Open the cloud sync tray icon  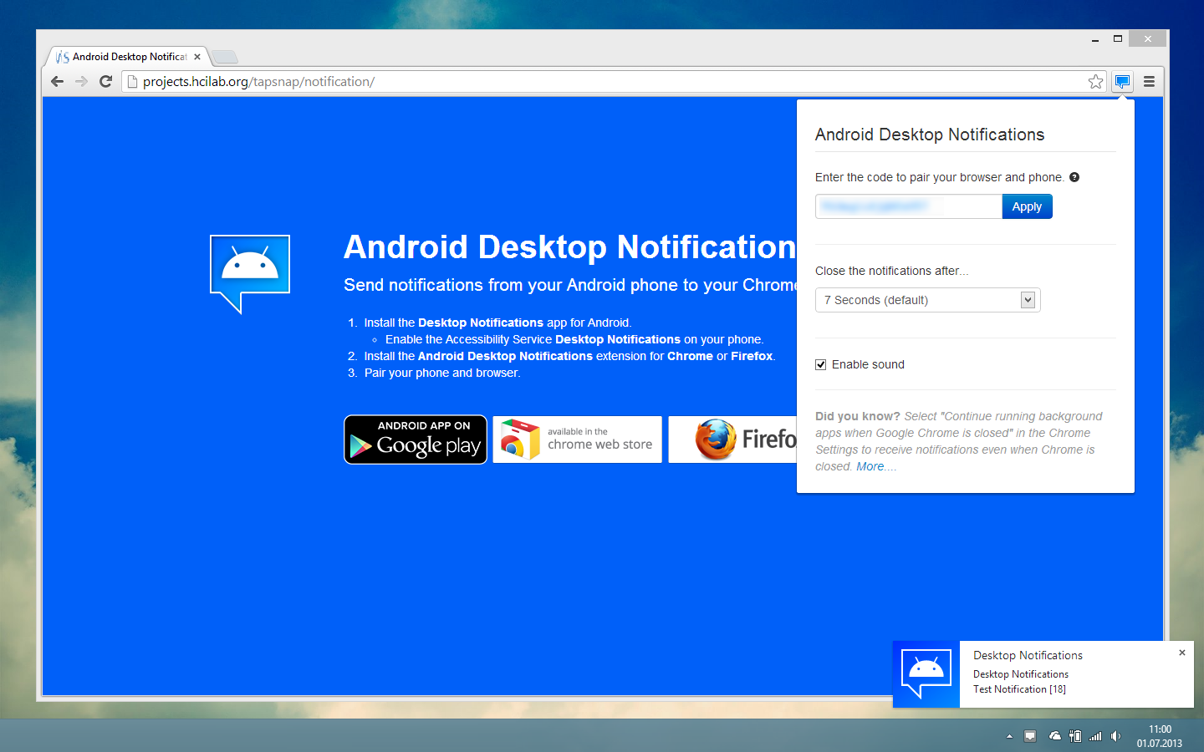click(x=1054, y=736)
